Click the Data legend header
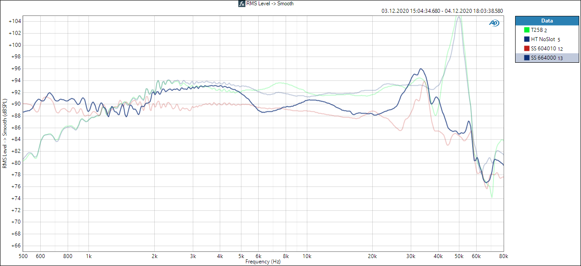The image size is (581, 266). 547,21
